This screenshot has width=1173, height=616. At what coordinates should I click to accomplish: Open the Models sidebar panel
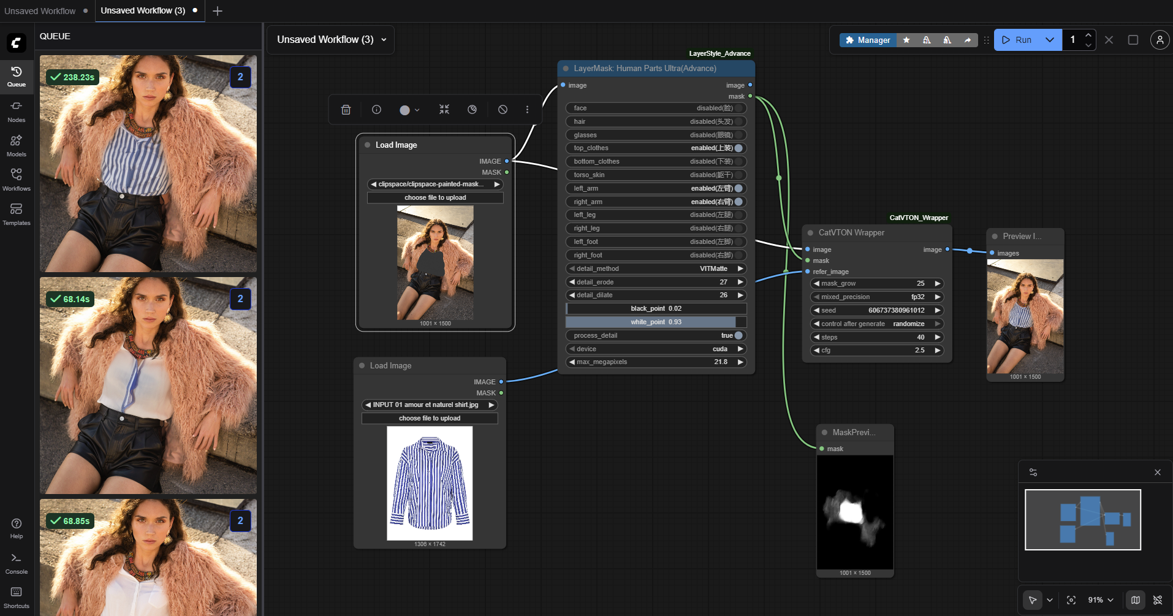[17, 146]
